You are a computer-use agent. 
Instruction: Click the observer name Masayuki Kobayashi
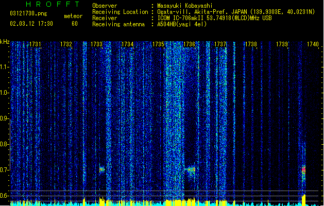pyautogui.click(x=185, y=6)
